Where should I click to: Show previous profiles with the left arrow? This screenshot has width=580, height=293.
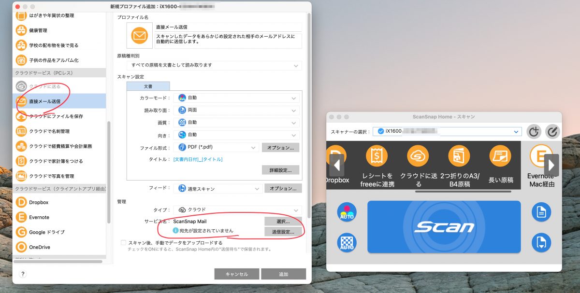[336, 166]
